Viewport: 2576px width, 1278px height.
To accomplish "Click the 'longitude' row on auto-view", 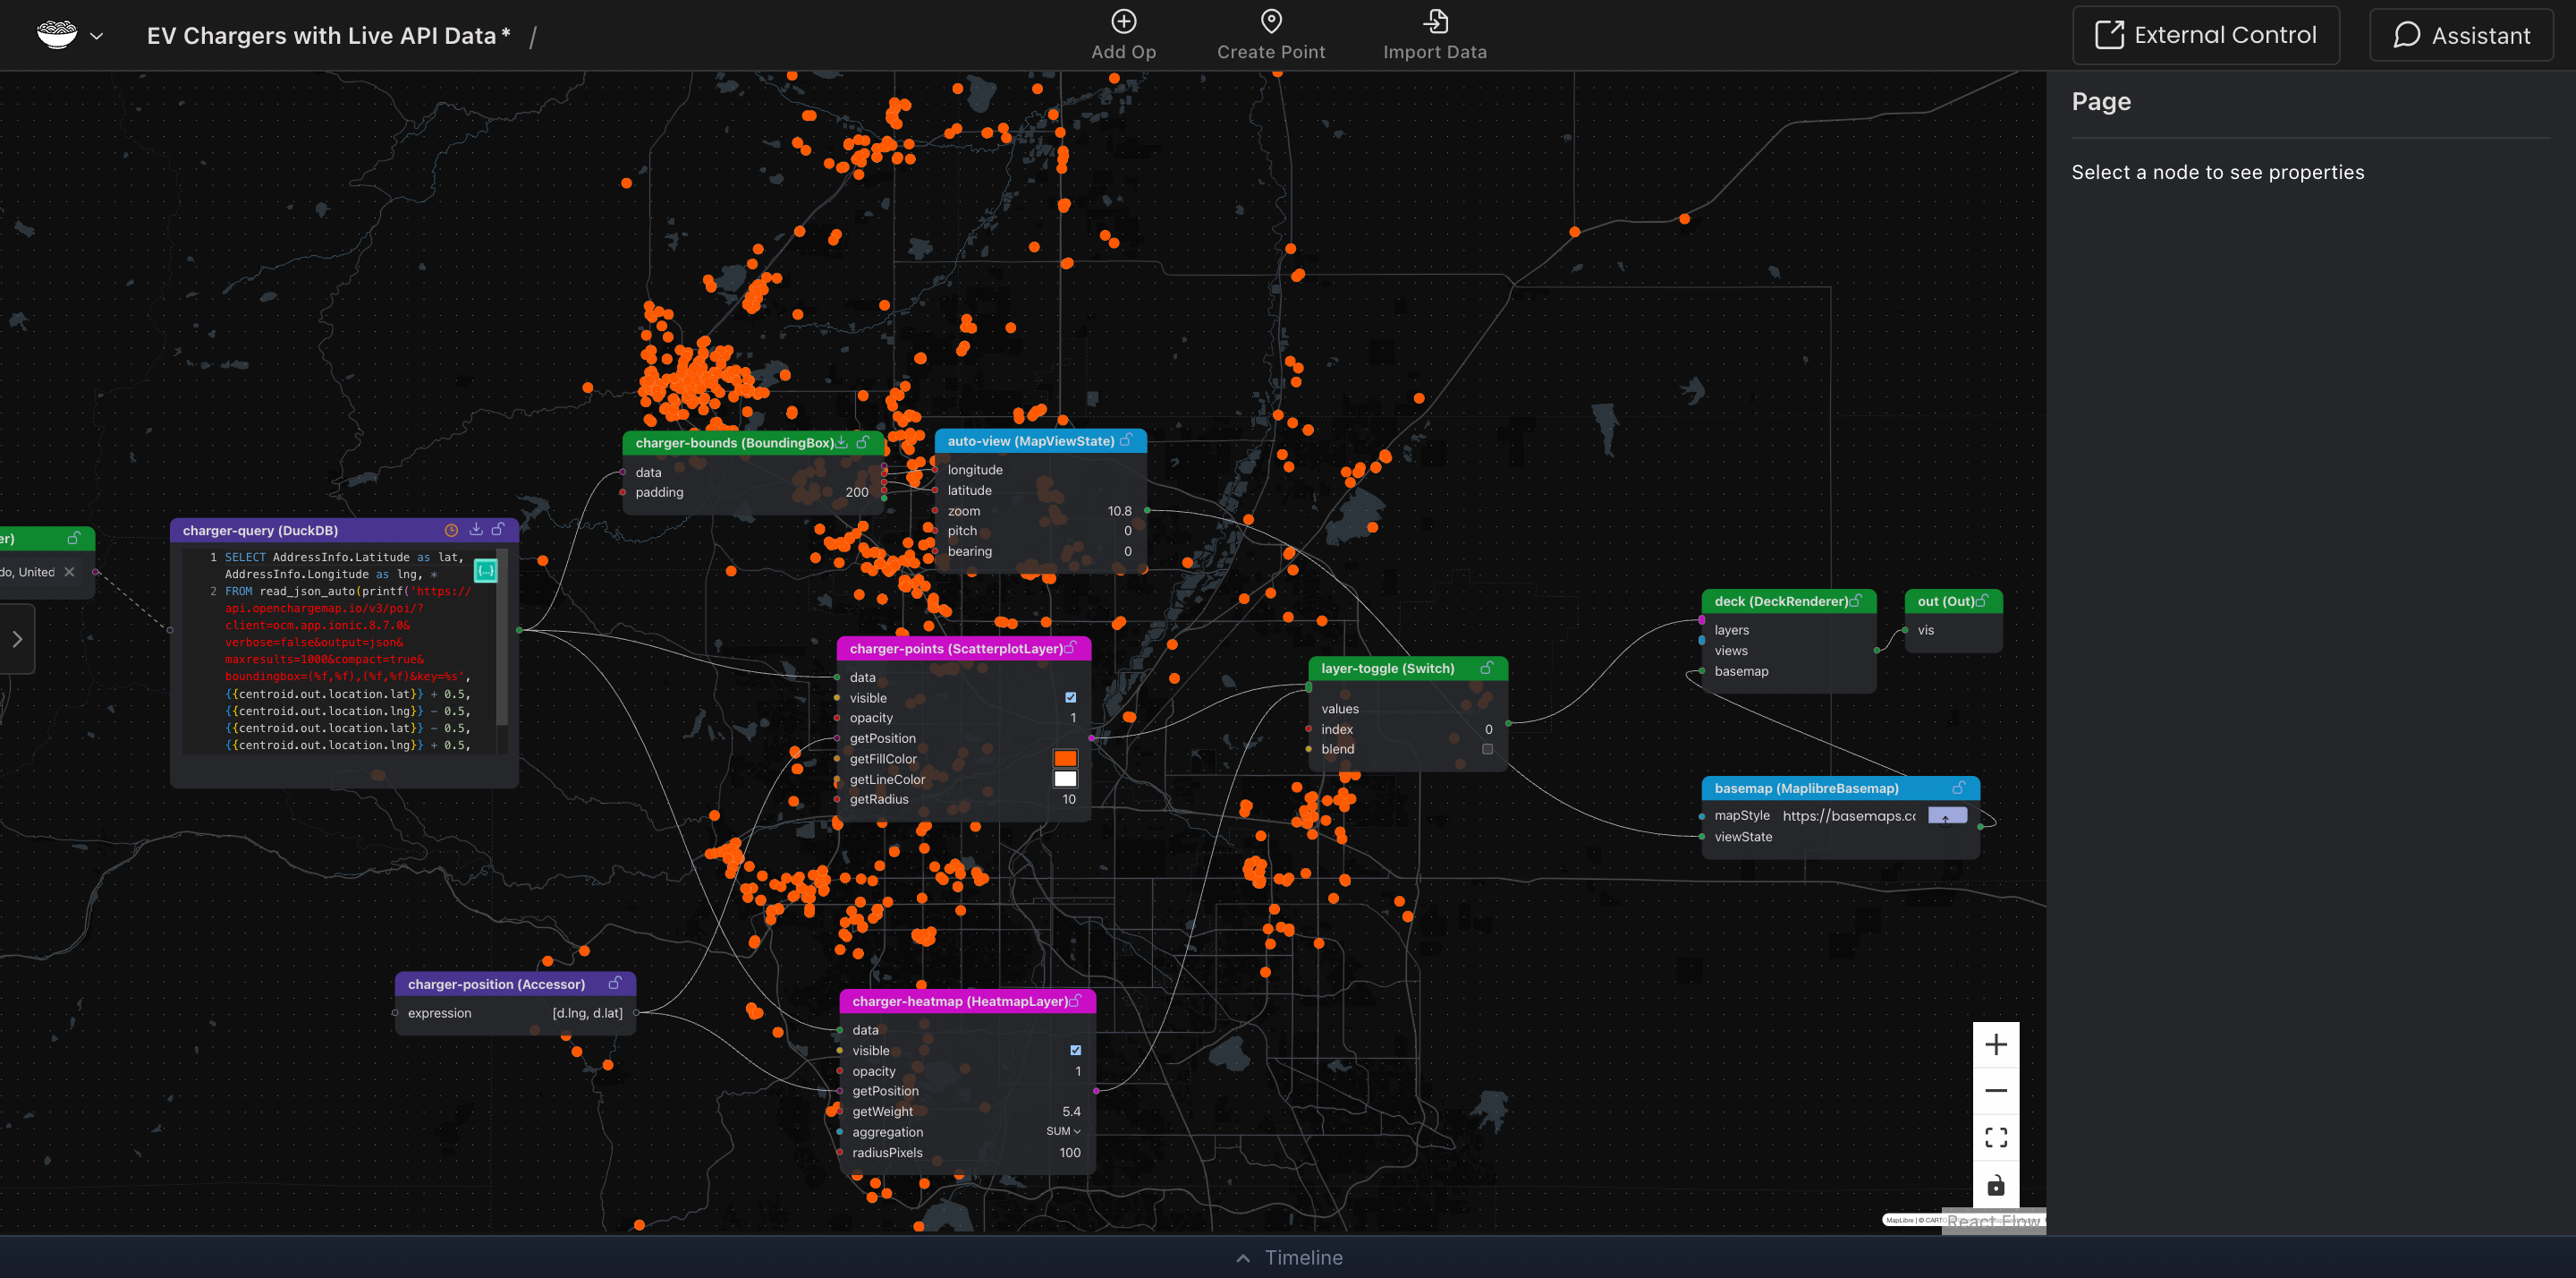I will pos(1040,469).
